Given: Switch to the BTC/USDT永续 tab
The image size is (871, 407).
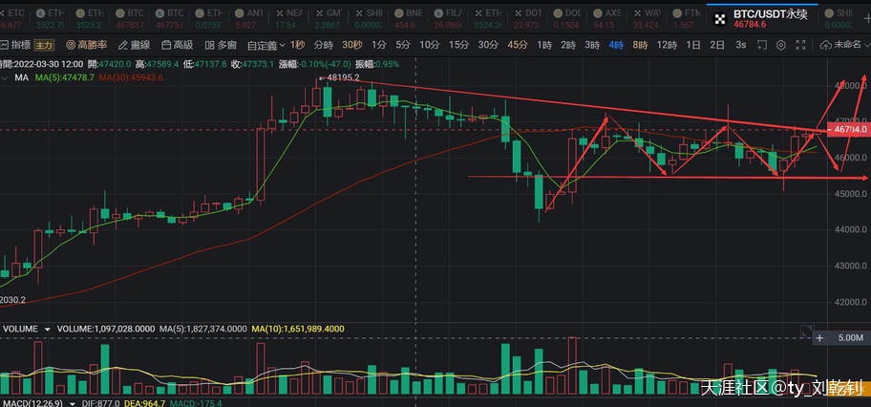Looking at the screenshot, I should point(764,17).
